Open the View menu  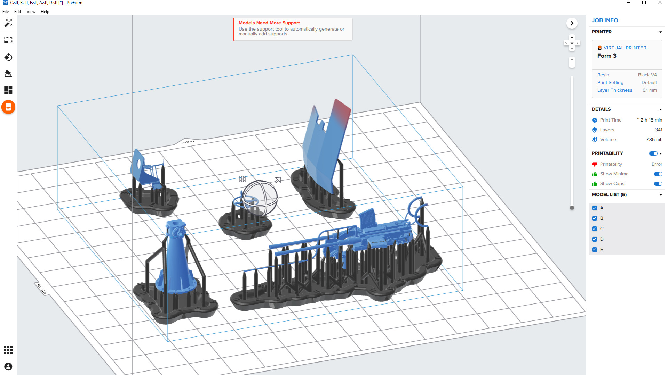[31, 12]
